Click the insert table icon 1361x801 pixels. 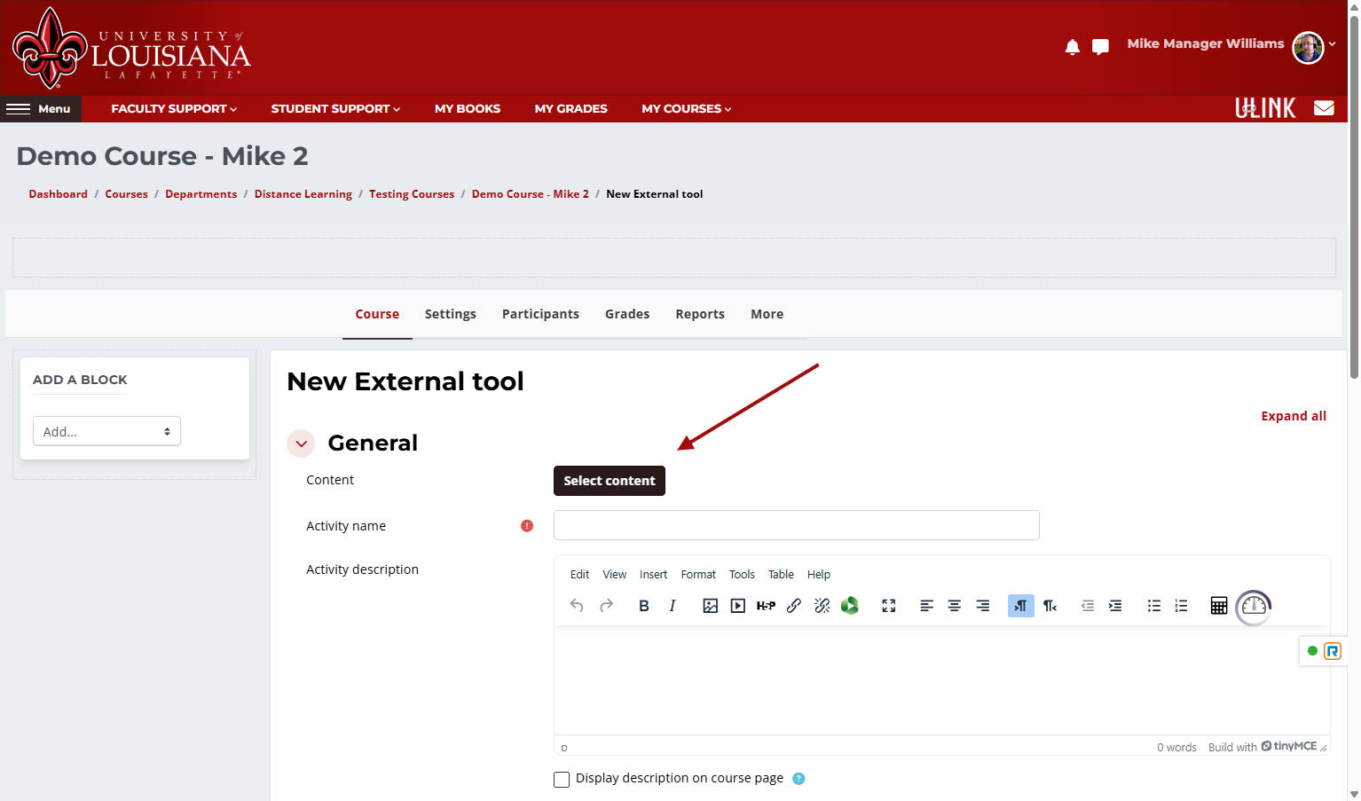1219,606
